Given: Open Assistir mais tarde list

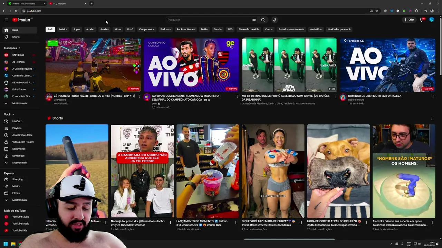Looking at the screenshot, I should tap(20, 135).
